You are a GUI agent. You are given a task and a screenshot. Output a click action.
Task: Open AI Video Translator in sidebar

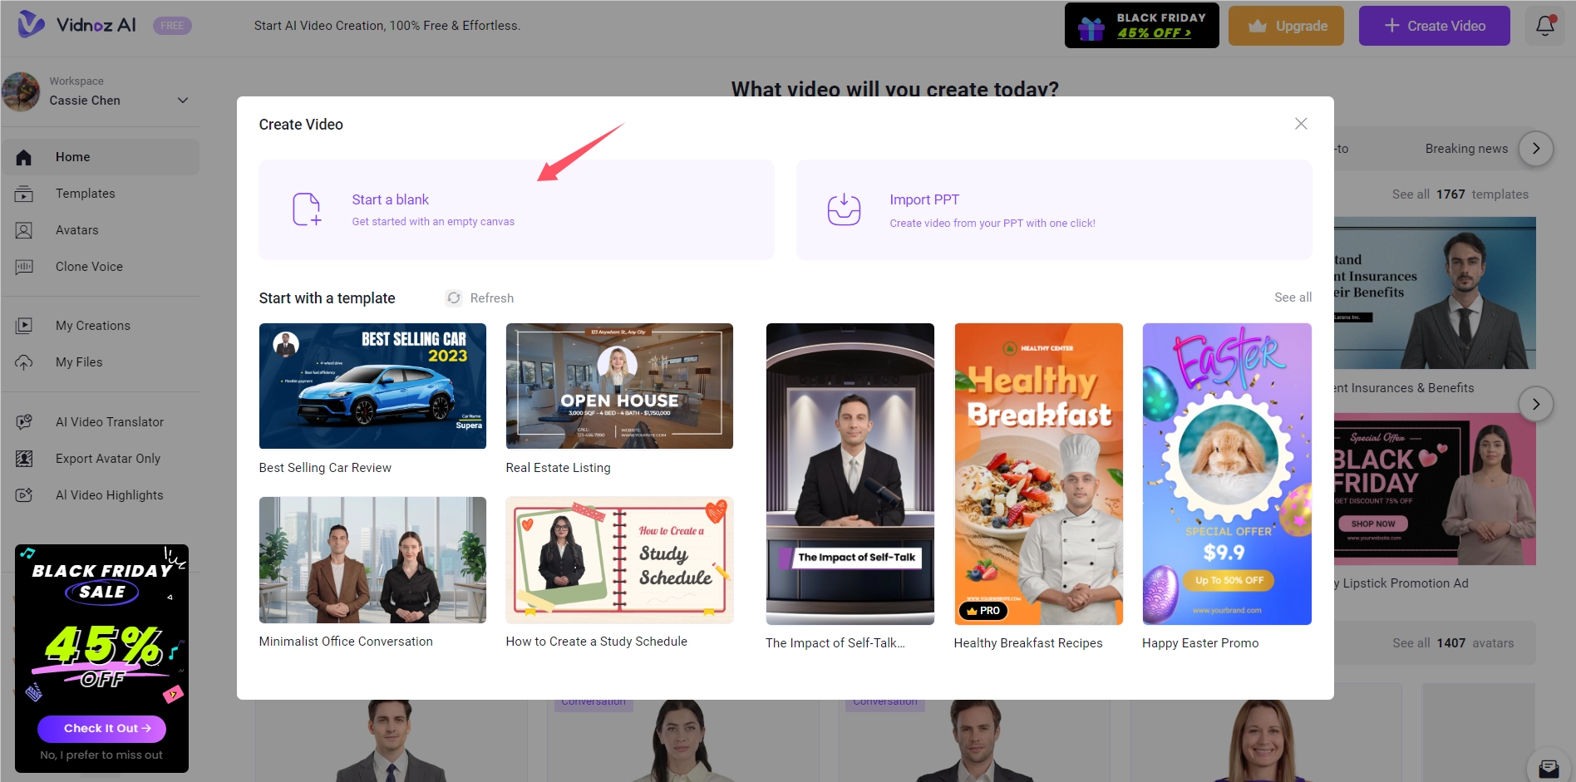(101, 422)
